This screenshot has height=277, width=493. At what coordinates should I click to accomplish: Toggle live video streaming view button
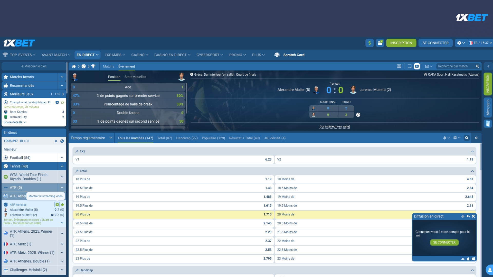(417, 66)
